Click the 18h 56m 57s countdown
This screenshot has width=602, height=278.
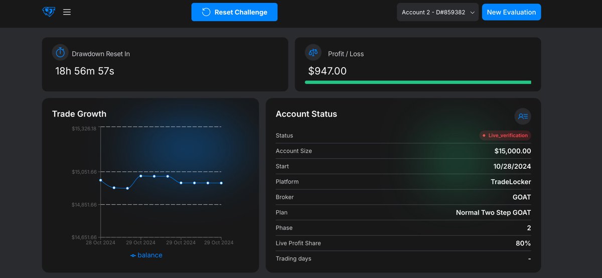pyautogui.click(x=85, y=71)
